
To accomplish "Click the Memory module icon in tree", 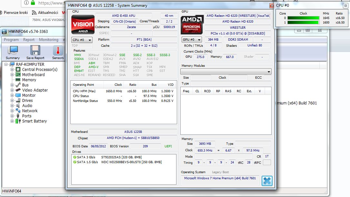I will [18, 80].
